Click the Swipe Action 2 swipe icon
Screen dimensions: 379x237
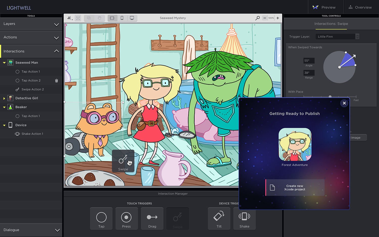pos(17,89)
